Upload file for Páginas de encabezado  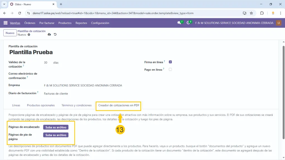(x=56, y=127)
